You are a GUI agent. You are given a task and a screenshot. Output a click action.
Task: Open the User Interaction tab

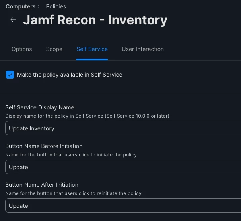[143, 49]
